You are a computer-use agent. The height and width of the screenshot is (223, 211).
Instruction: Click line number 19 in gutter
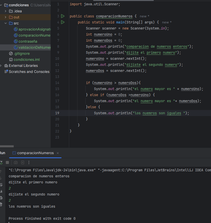pos(57,113)
